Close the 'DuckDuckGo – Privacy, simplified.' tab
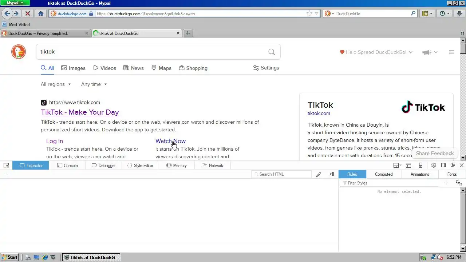 pyautogui.click(x=87, y=33)
